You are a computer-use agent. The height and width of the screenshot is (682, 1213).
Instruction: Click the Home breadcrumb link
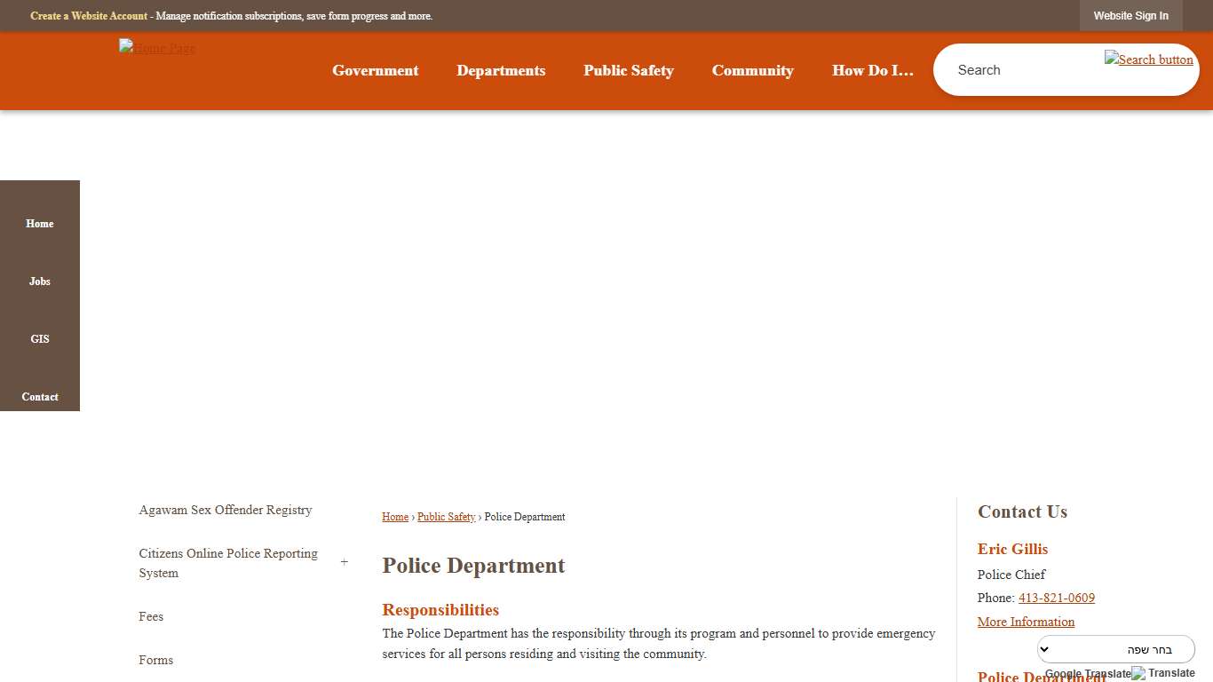[x=395, y=516]
